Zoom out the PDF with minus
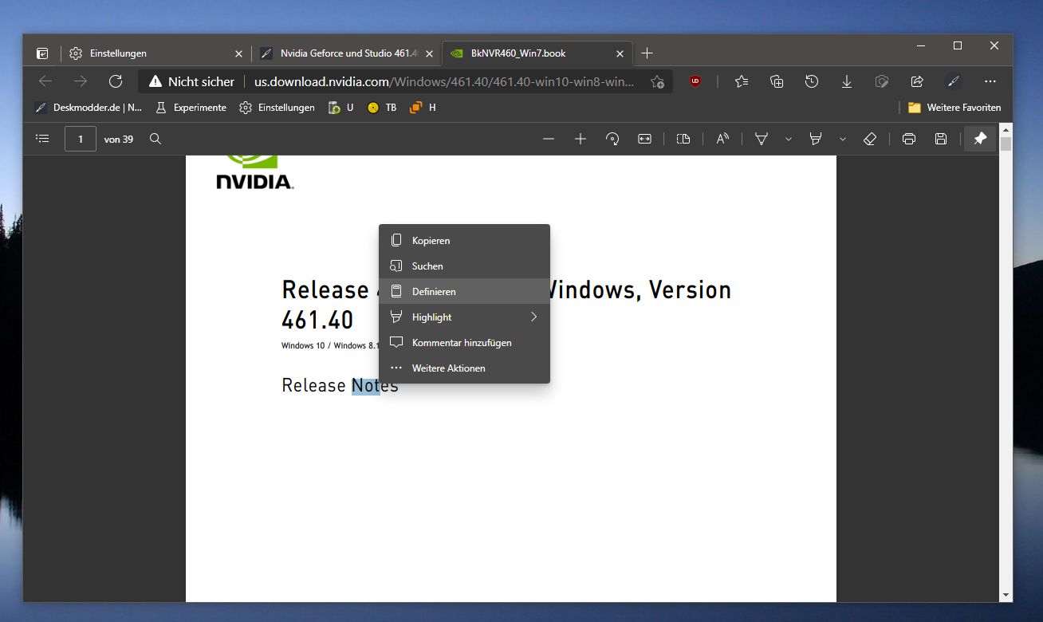Image resolution: width=1043 pixels, height=622 pixels. pyautogui.click(x=549, y=139)
